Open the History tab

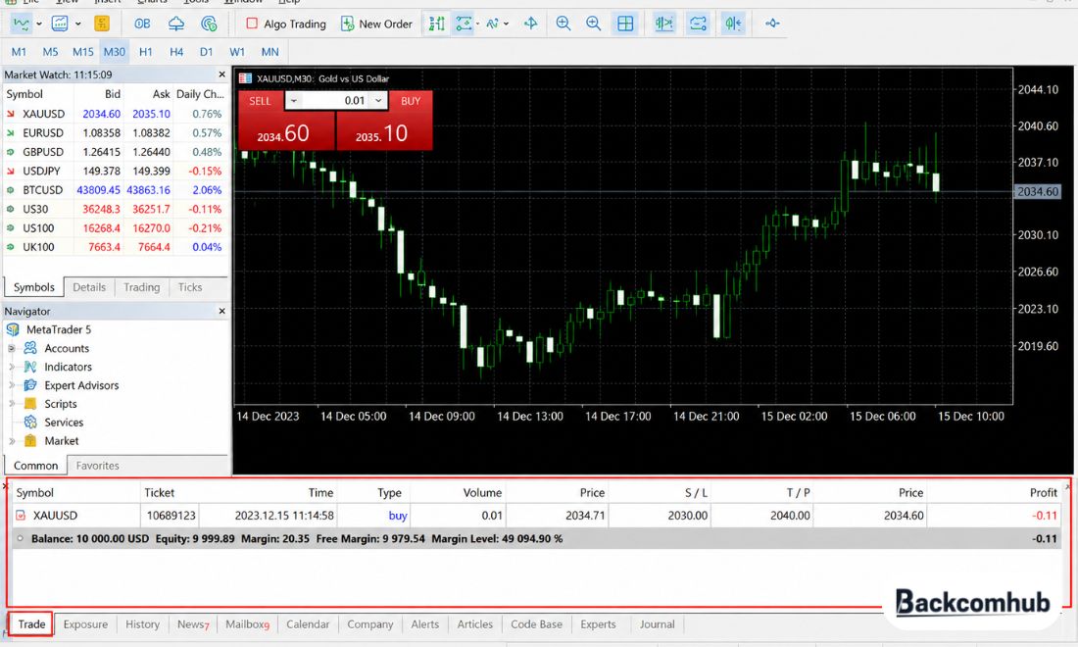point(142,624)
